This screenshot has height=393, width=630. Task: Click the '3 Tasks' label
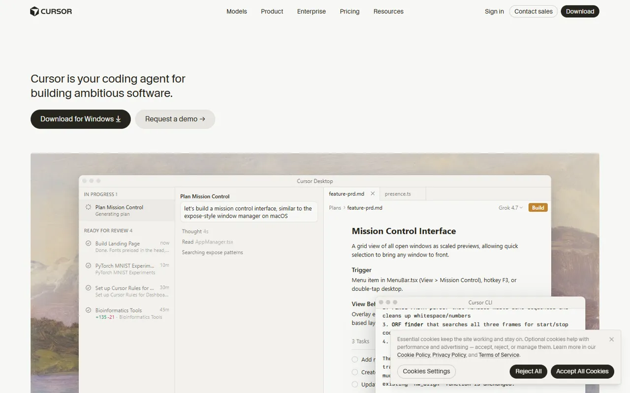[360, 341]
